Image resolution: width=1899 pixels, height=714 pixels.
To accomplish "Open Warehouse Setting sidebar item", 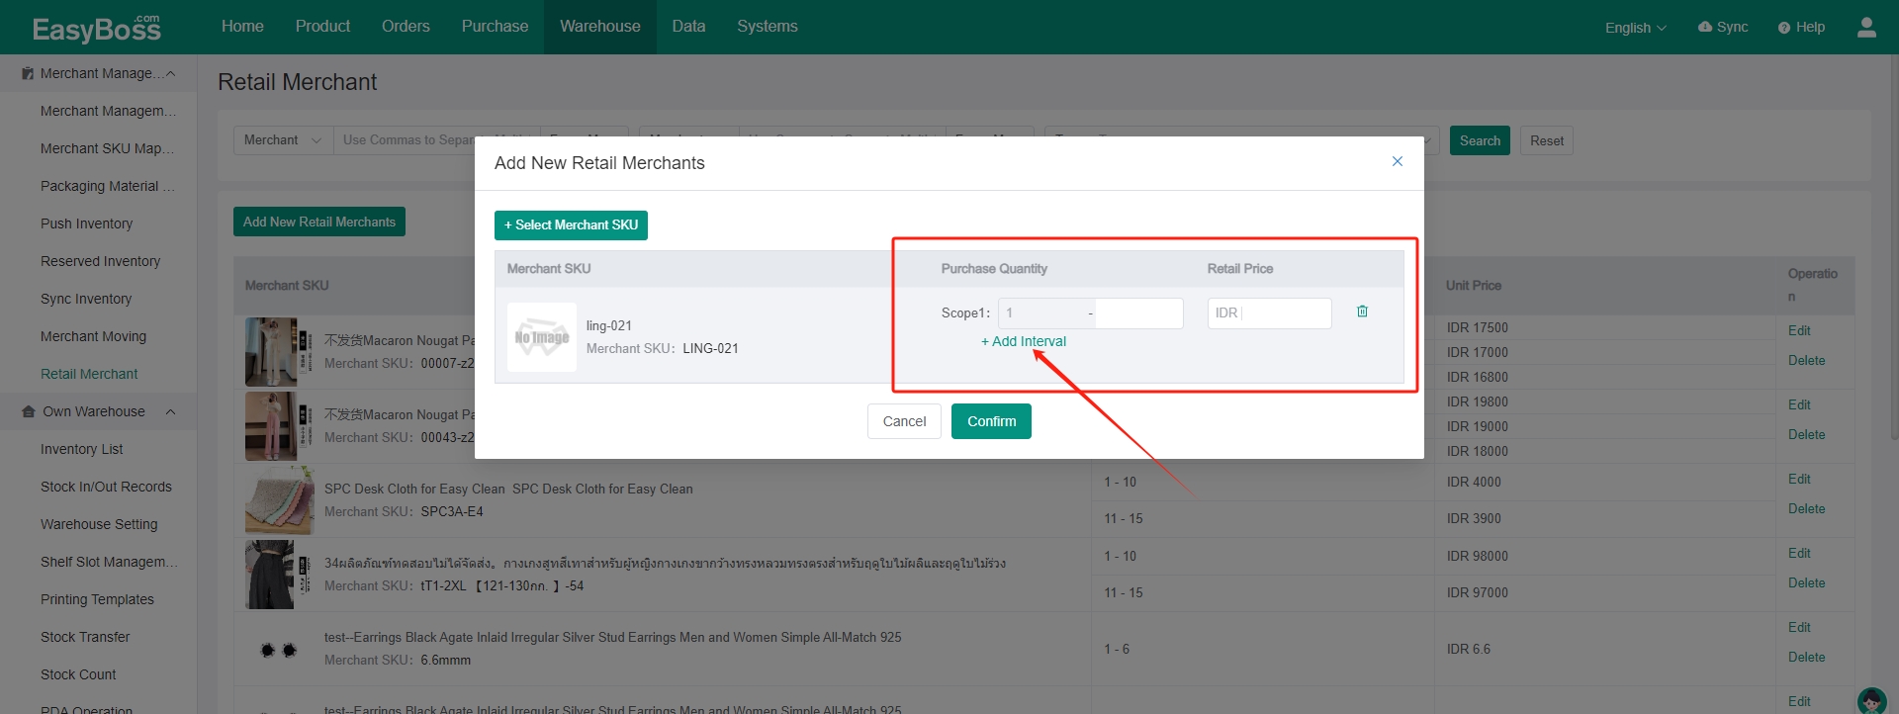I will (99, 524).
